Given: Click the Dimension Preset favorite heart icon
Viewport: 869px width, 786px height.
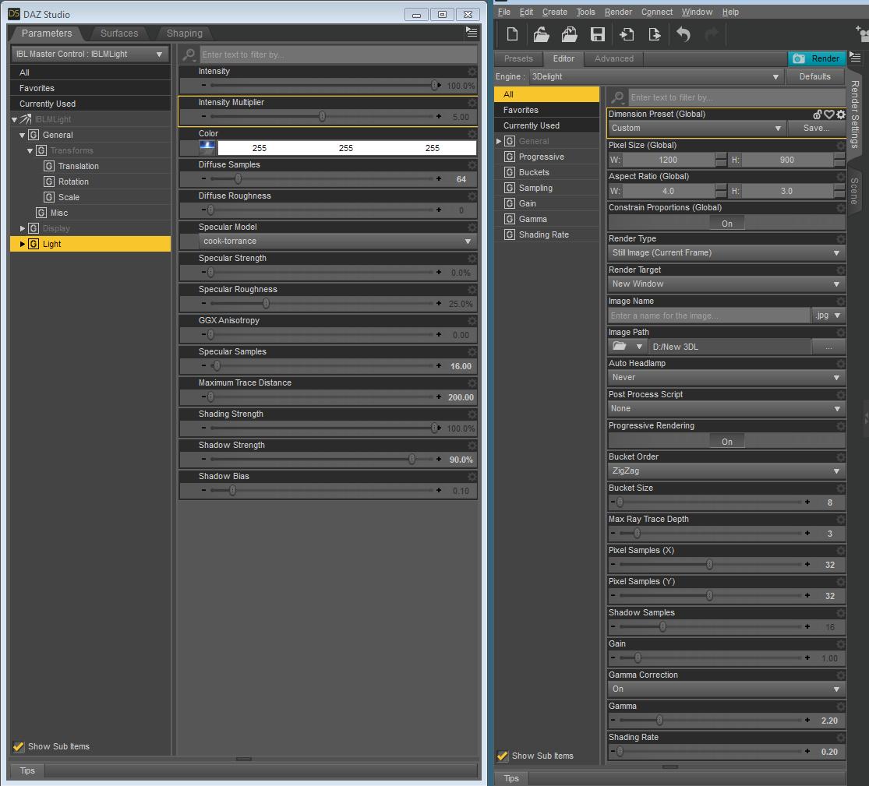Looking at the screenshot, I should pos(829,114).
